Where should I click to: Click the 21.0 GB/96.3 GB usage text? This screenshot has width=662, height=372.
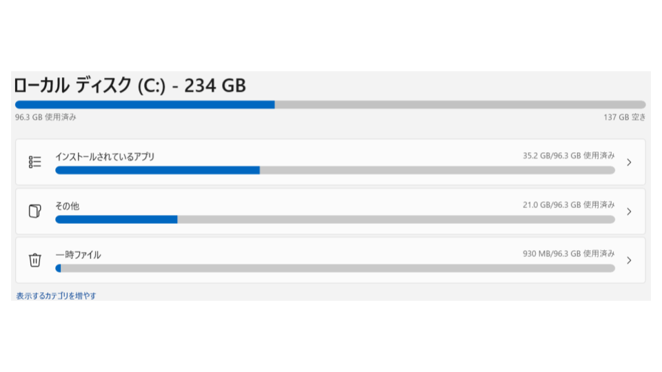tap(568, 205)
